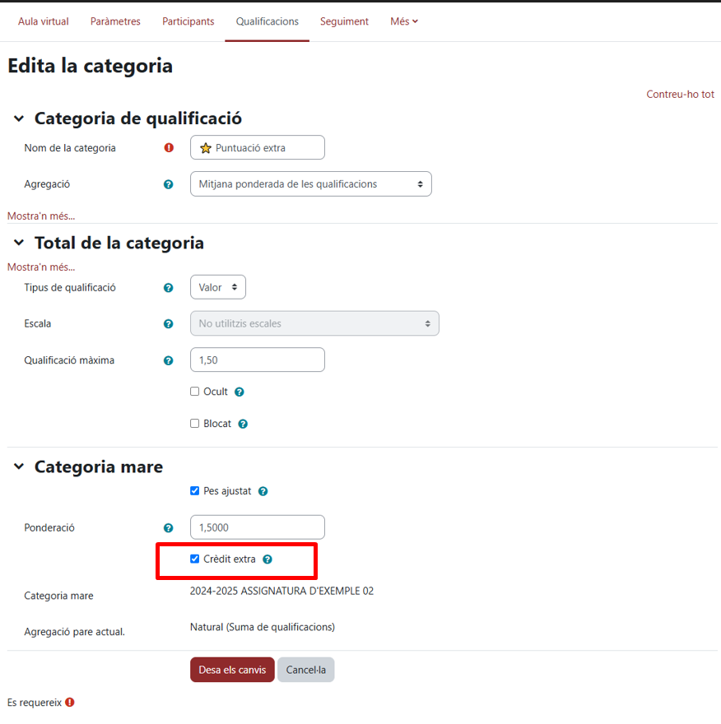
Task: Click help icon next to Agregació
Action: pyautogui.click(x=169, y=184)
